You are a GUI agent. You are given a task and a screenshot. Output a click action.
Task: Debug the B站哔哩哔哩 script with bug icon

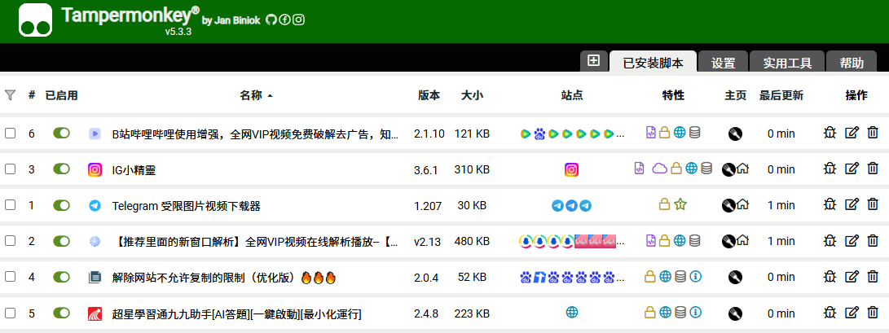830,133
